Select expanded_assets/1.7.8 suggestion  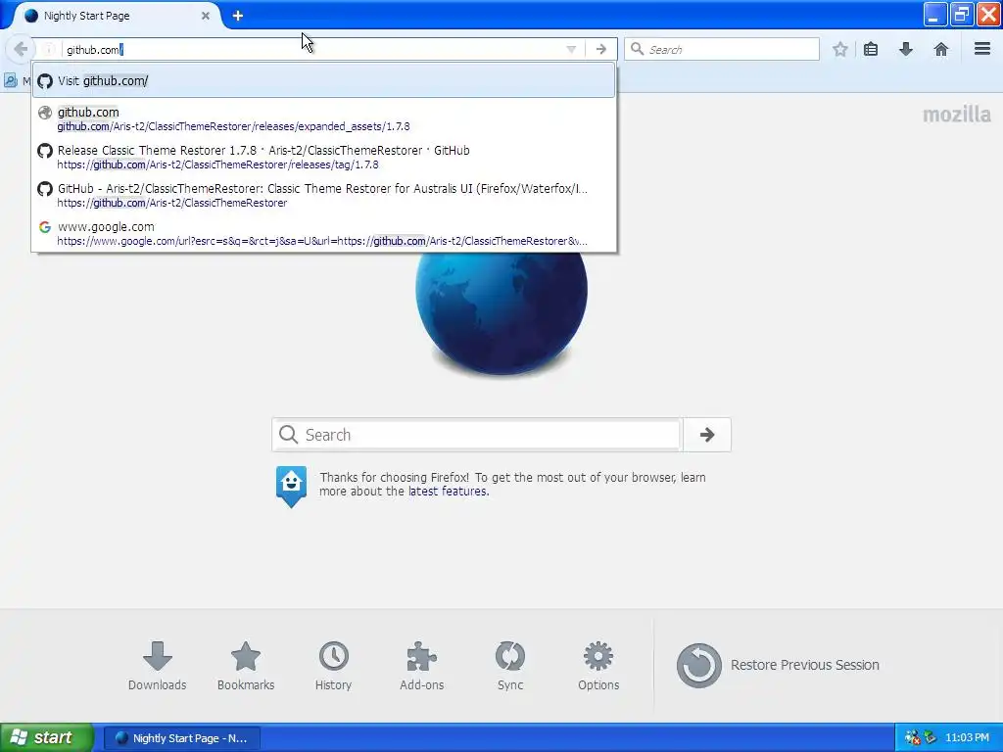323,118
